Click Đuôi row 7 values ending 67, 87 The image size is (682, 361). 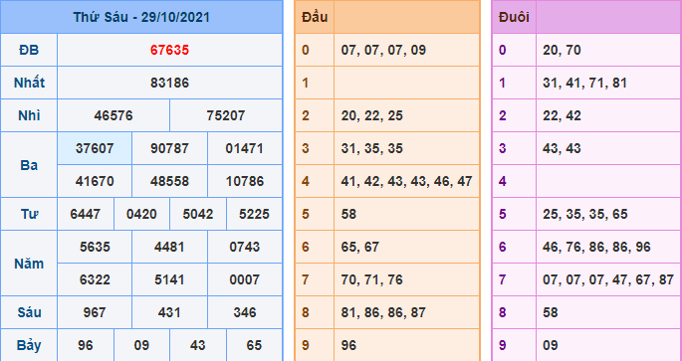coord(608,280)
